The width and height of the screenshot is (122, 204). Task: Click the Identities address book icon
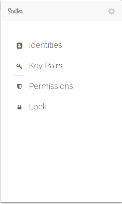point(19,45)
